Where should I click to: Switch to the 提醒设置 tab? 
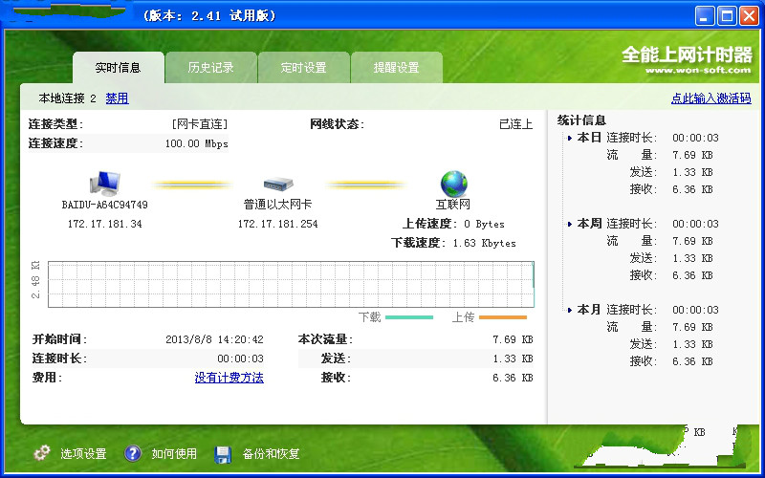click(396, 67)
